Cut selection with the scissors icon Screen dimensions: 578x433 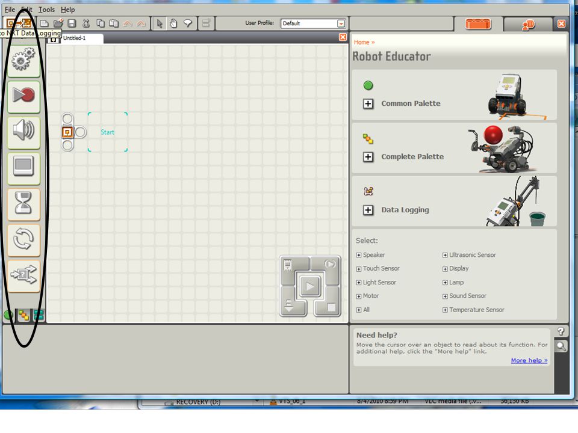86,23
